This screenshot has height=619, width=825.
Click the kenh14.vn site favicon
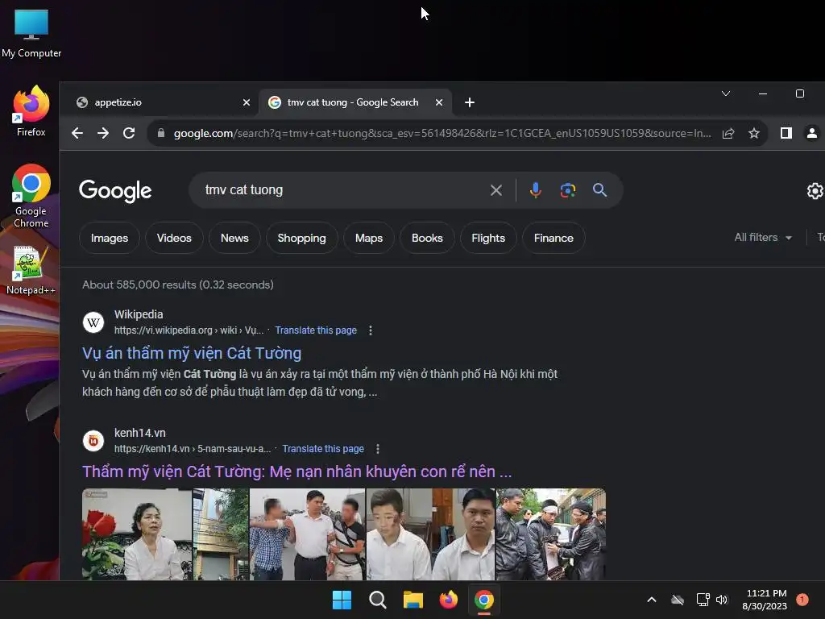pos(93,441)
